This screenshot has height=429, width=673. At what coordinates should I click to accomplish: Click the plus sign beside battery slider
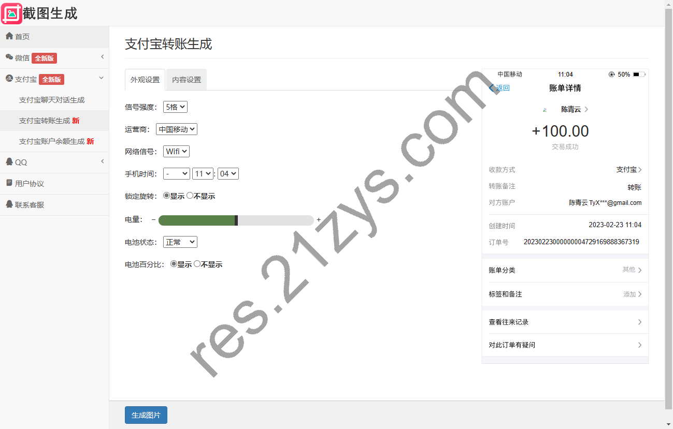[319, 219]
